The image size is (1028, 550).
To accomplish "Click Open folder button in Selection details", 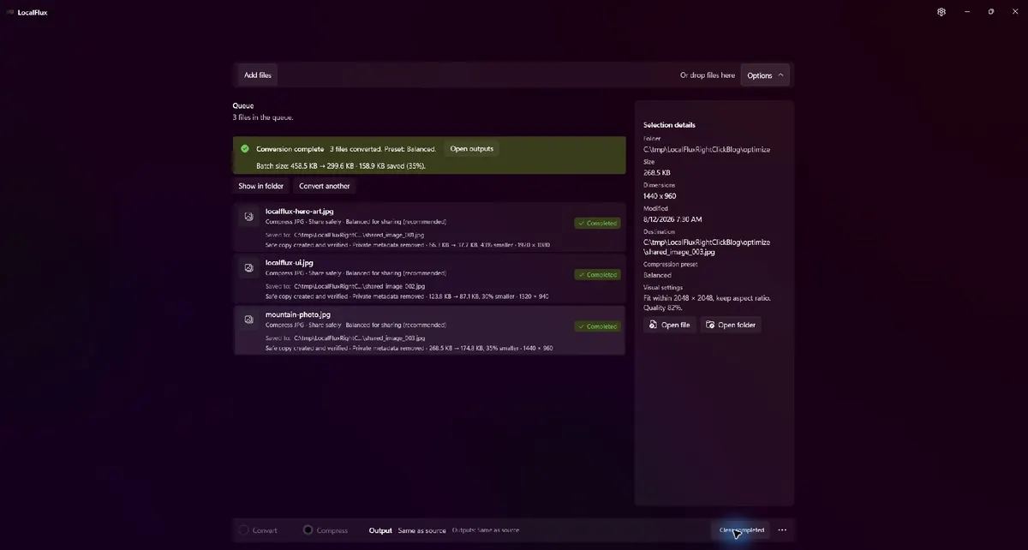I will coord(731,325).
